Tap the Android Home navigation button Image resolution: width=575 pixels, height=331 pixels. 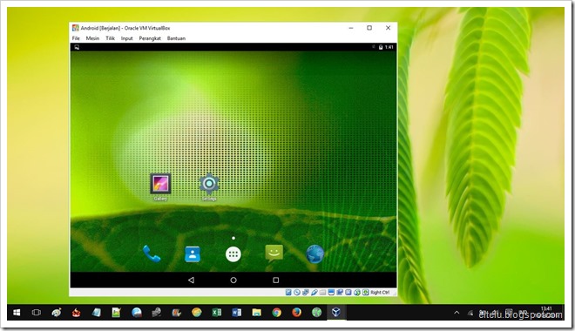point(233,280)
